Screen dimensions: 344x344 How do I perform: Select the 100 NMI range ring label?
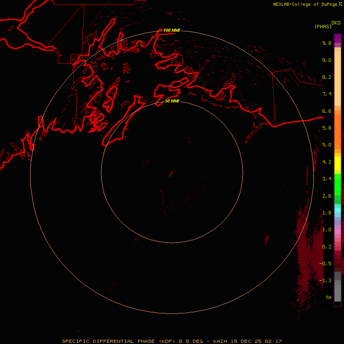[172, 30]
